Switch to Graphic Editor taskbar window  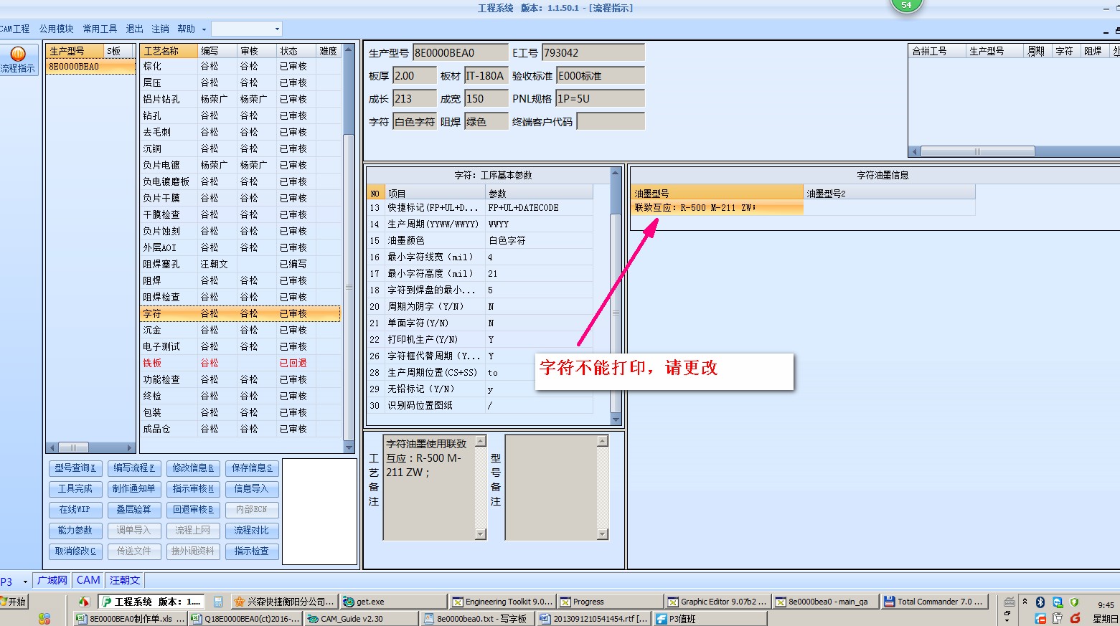tap(717, 602)
